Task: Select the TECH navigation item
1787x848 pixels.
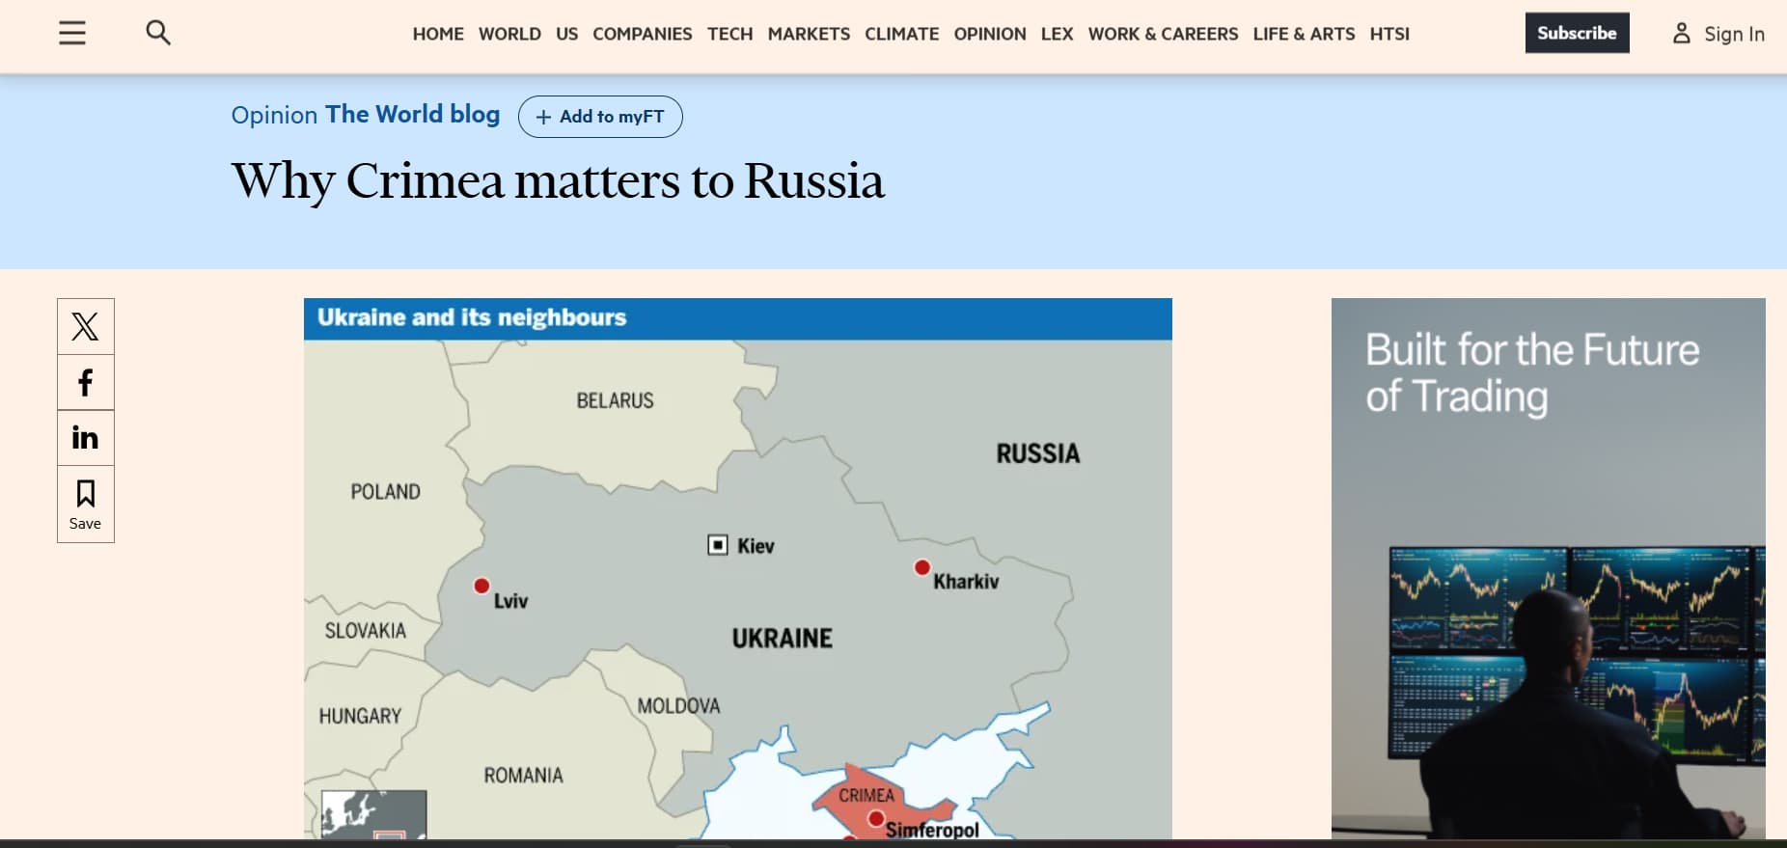Action: click(729, 34)
